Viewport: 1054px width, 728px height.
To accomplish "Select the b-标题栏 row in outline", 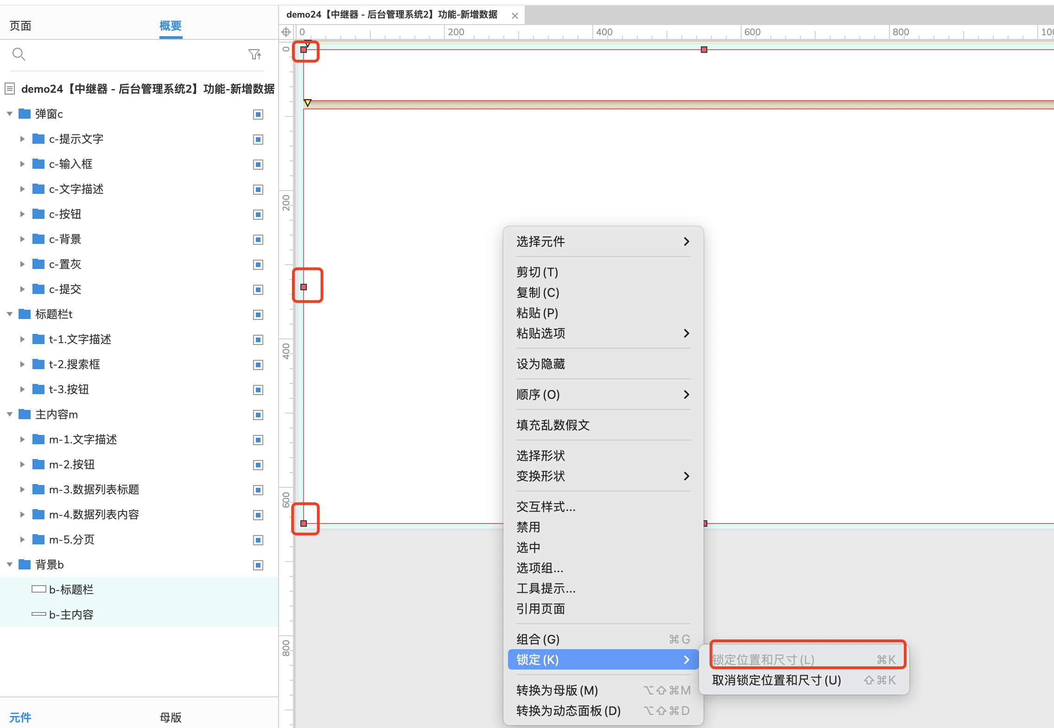I will coord(139,589).
